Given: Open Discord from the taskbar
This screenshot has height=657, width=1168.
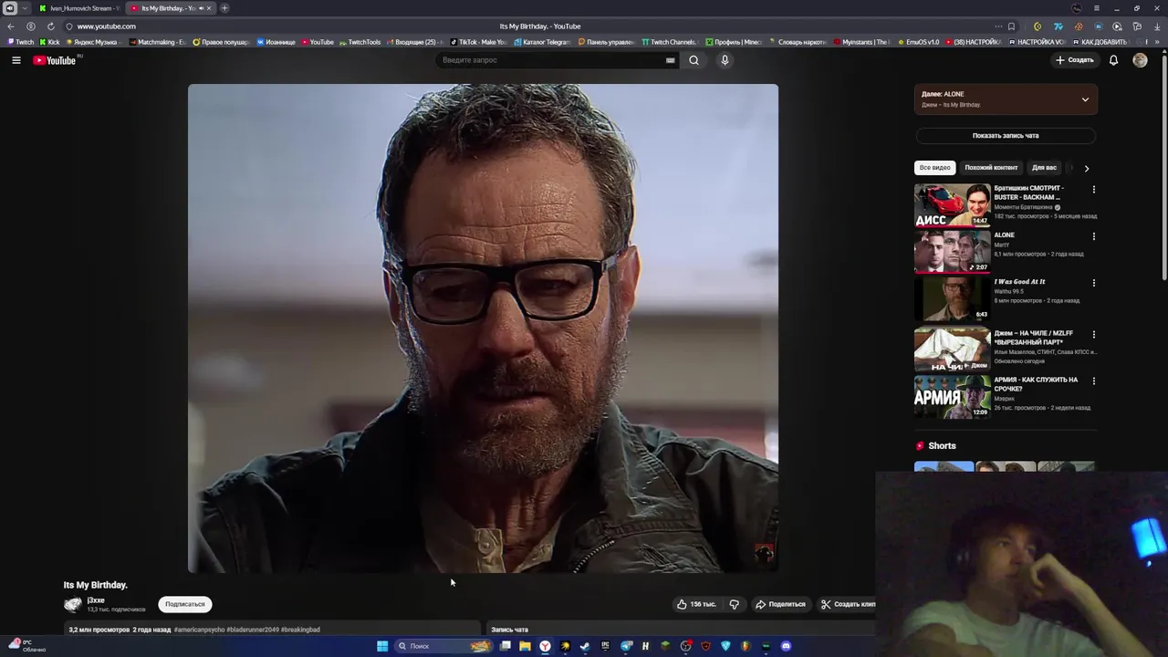Looking at the screenshot, I should point(786,646).
